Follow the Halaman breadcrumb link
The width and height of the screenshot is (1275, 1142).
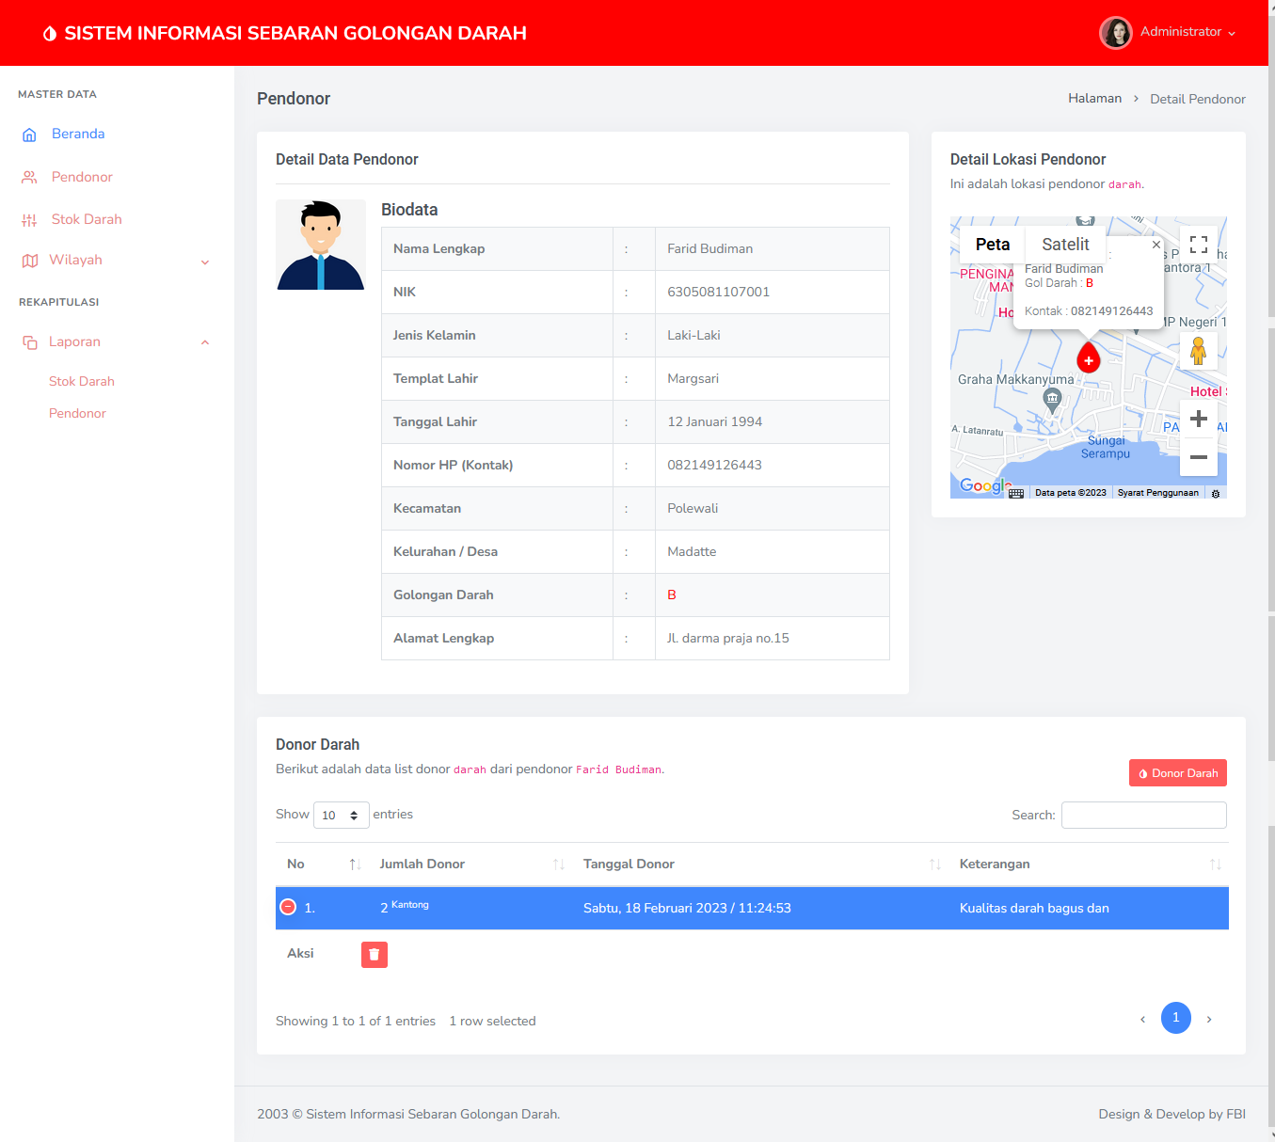point(1094,98)
